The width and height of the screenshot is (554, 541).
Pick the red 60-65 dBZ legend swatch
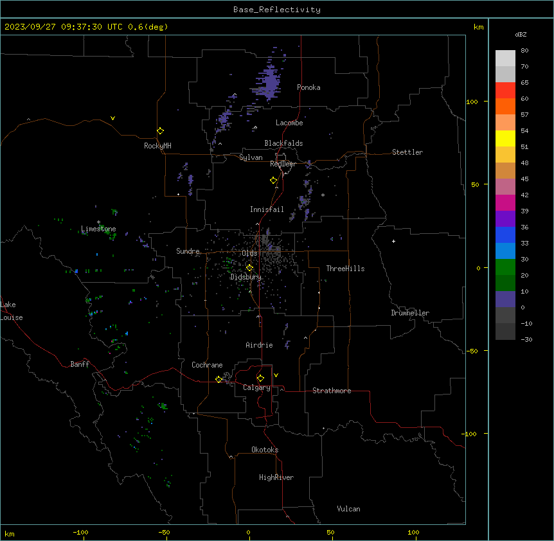[x=505, y=91]
